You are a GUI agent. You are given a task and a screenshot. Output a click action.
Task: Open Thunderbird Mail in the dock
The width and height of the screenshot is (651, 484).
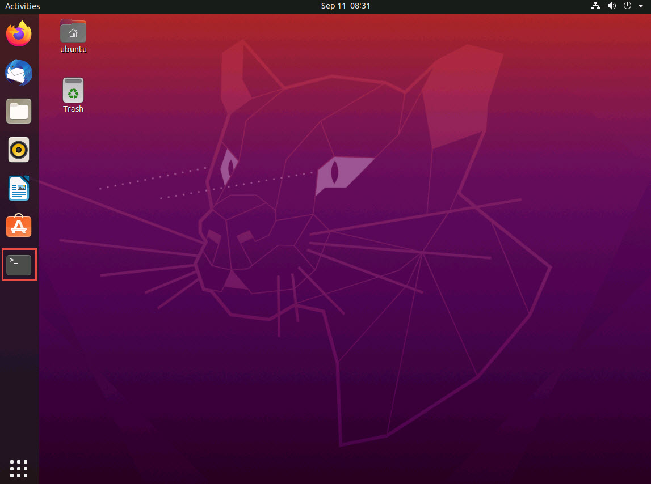(19, 73)
